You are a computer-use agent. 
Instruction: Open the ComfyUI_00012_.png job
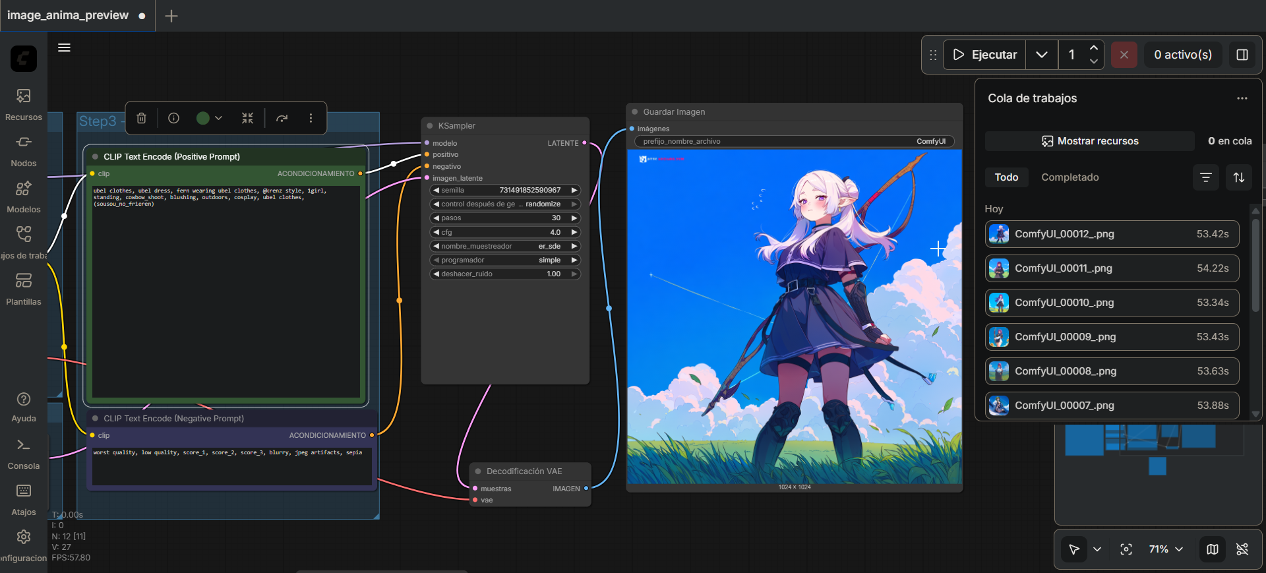(x=1112, y=234)
